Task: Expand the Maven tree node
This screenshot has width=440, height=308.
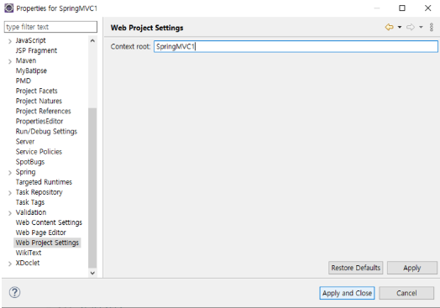Action: pos(10,61)
